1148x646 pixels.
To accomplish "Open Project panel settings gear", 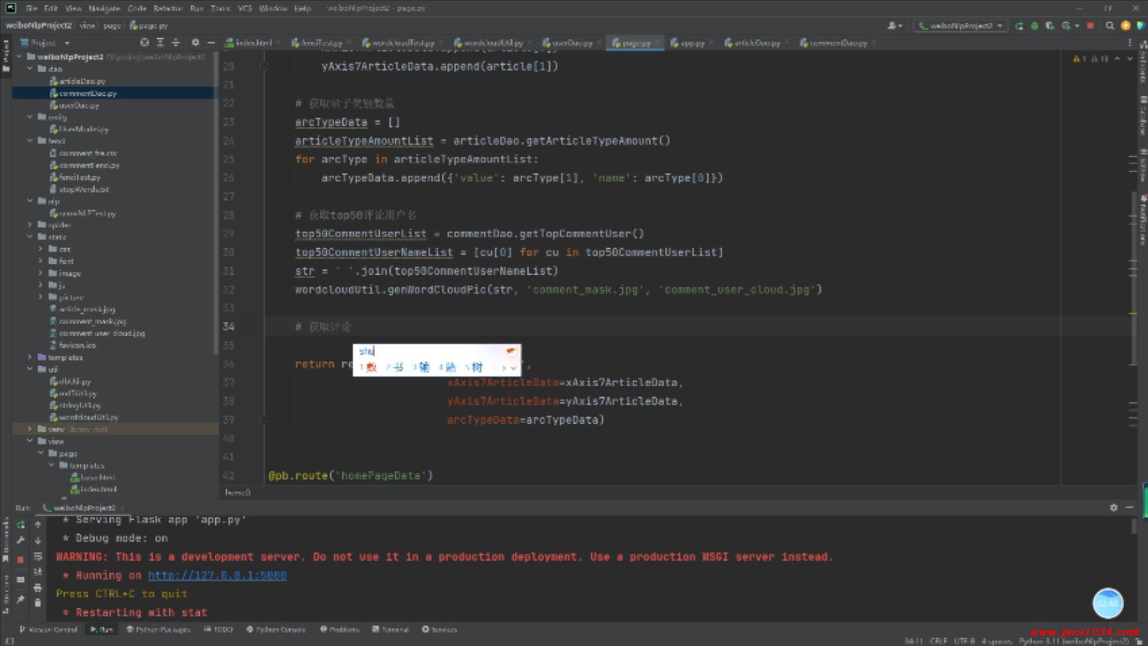I will click(196, 42).
